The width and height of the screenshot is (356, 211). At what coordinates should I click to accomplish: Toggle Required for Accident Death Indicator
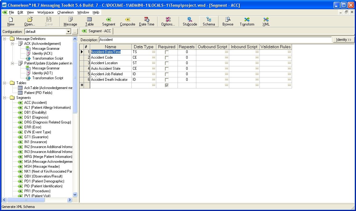[x=167, y=80]
